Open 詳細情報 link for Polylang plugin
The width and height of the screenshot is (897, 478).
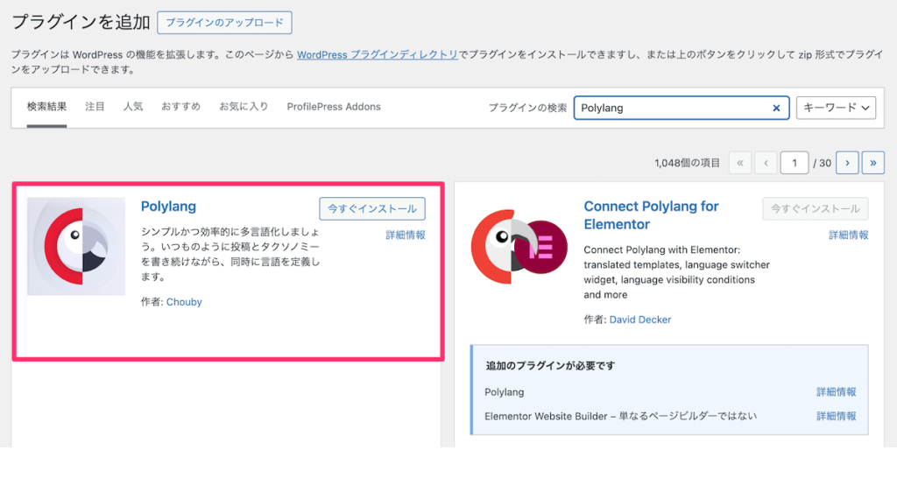pyautogui.click(x=405, y=235)
